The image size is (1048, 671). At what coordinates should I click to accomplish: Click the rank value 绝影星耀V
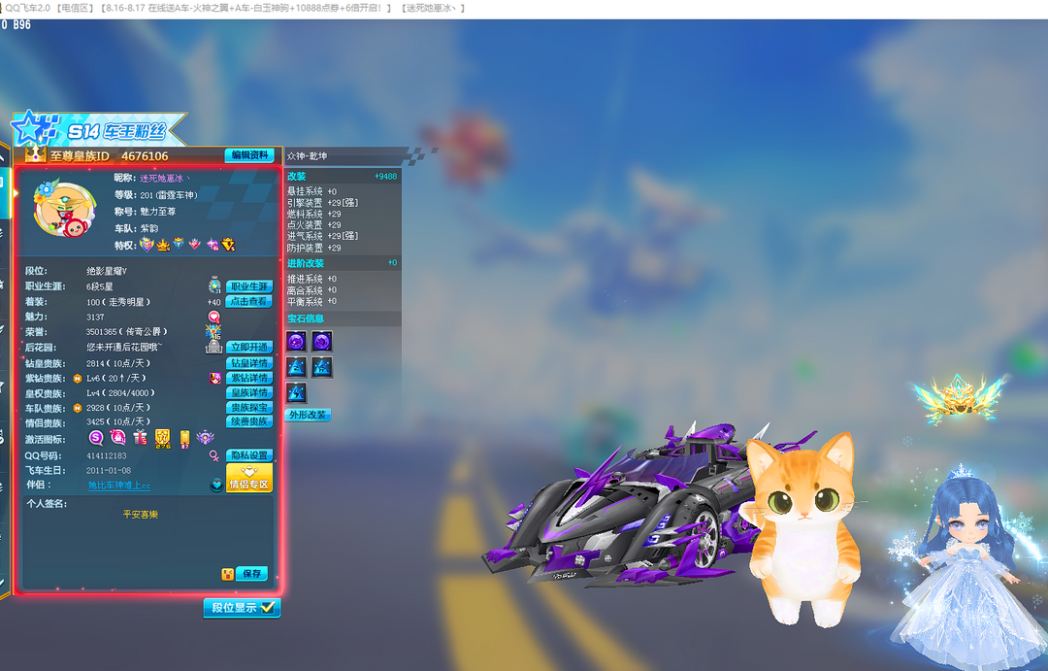click(107, 271)
